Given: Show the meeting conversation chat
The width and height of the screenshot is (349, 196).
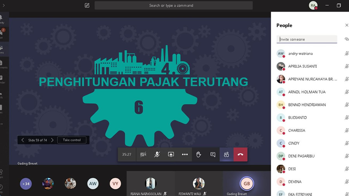Looking at the screenshot, I should tap(213, 154).
